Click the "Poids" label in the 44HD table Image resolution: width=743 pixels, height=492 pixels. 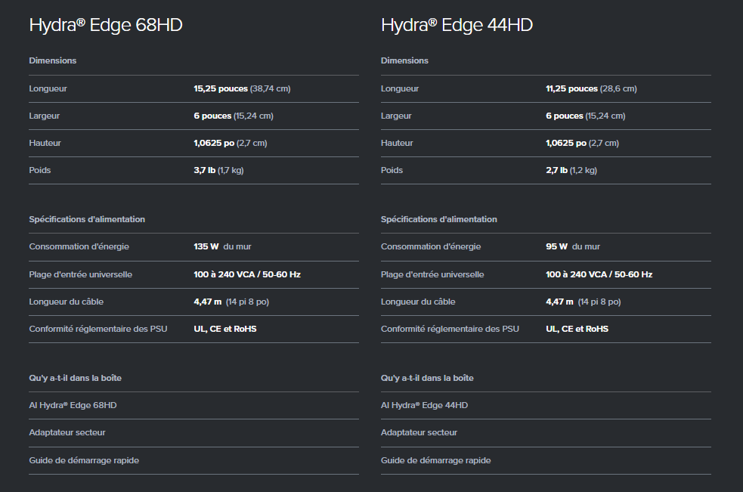(x=392, y=170)
